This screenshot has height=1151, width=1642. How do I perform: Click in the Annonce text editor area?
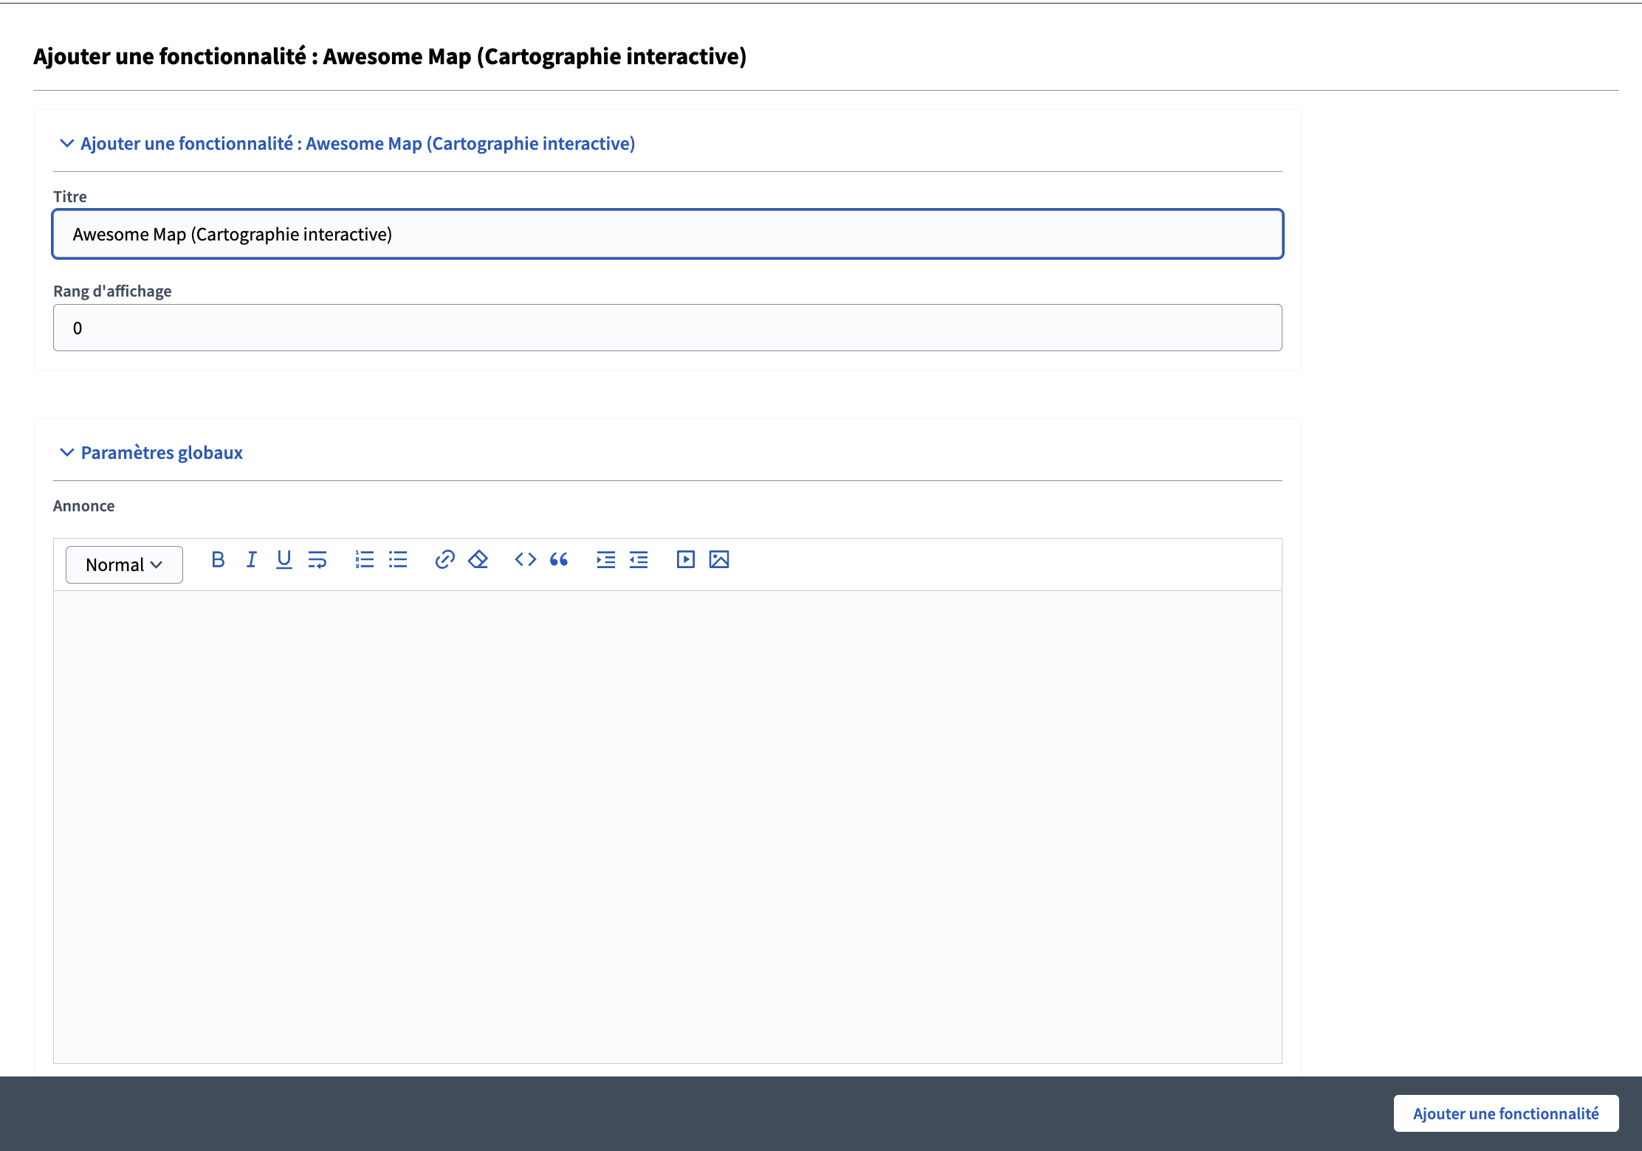pyautogui.click(x=667, y=826)
